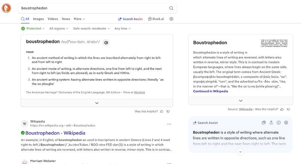Expand the Search Assist answer
This screenshot has height=164, width=301.
coord(240,152)
